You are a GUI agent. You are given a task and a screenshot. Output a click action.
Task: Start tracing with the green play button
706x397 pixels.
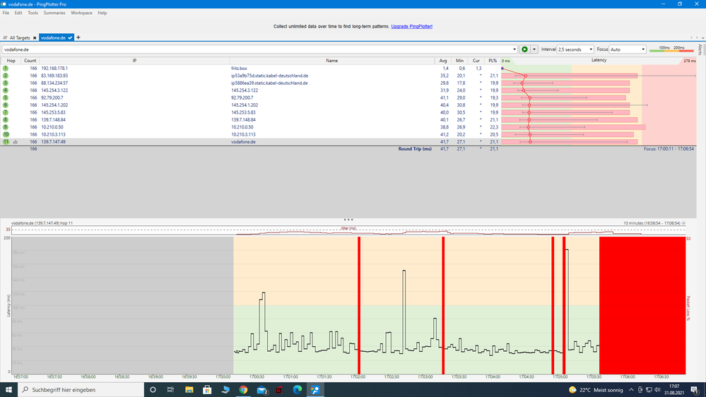[524, 49]
